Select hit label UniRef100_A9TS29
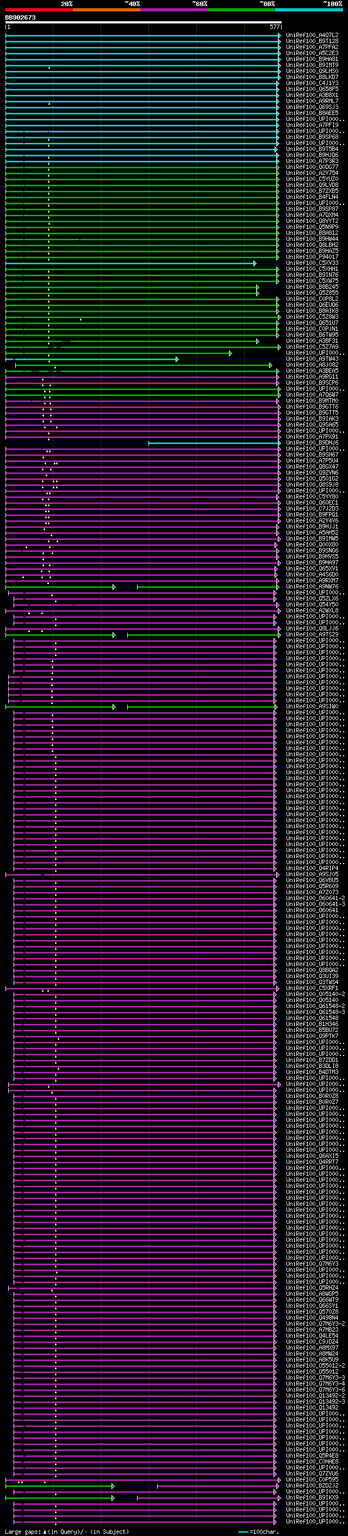 pos(312,634)
